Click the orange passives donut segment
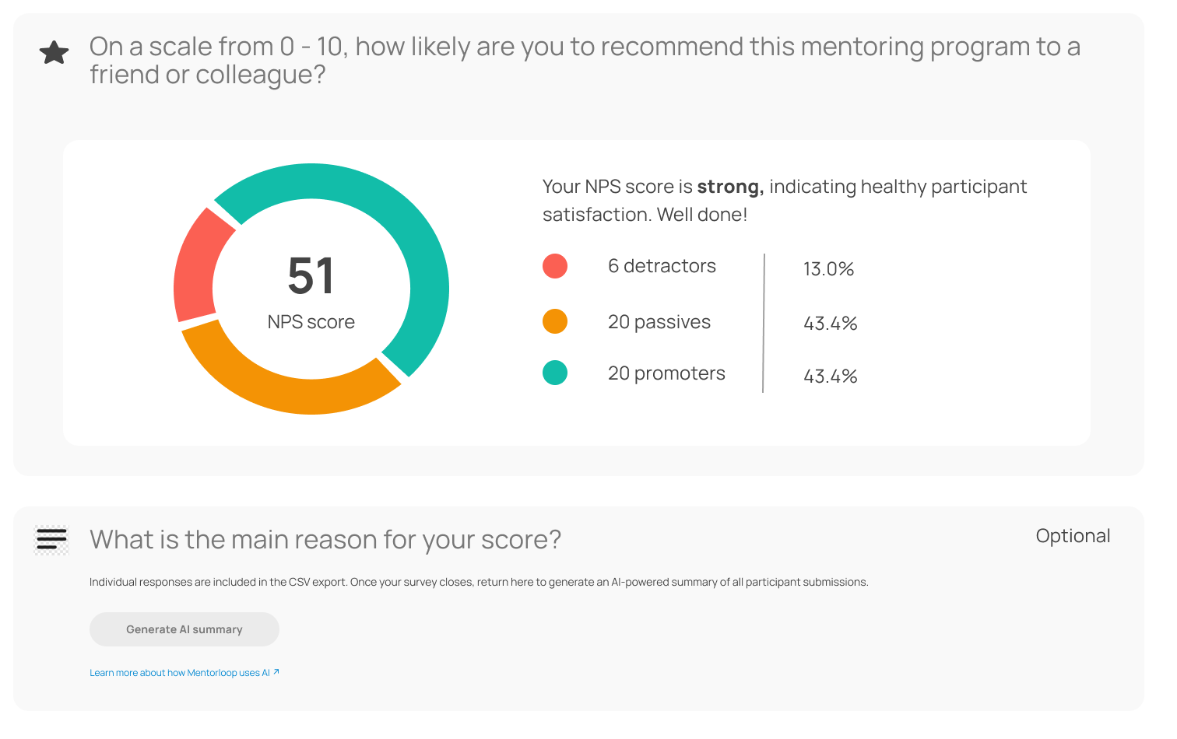1177x739 pixels. pyautogui.click(x=280, y=387)
